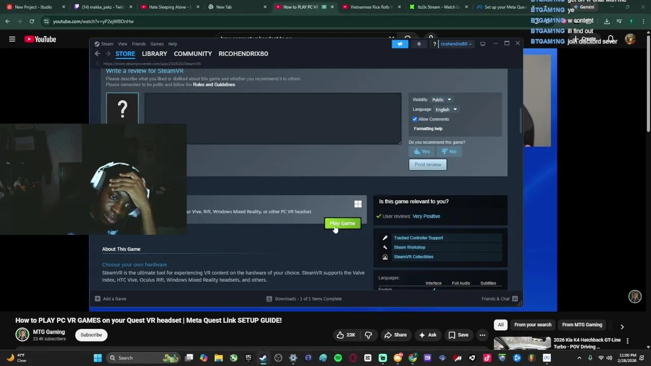Click the browser back arrow
This screenshot has width=651, height=366.
pyautogui.click(x=7, y=21)
